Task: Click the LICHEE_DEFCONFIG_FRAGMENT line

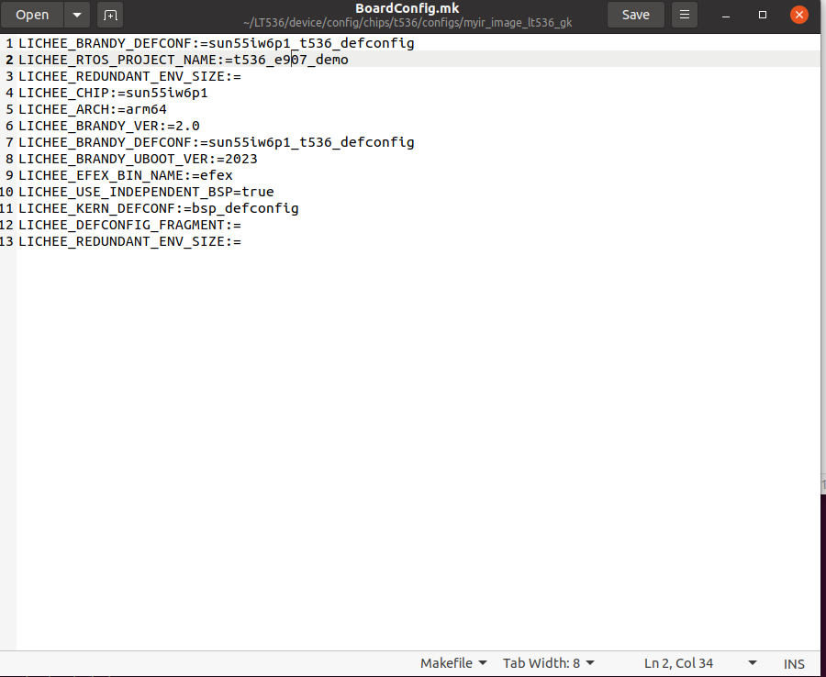Action: 129,225
